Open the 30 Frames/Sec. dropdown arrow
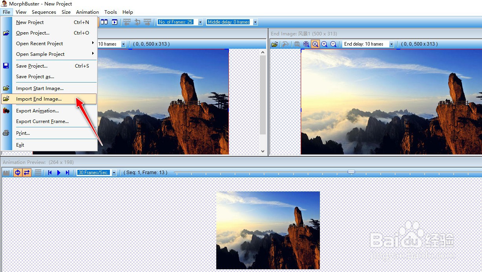The height and width of the screenshot is (272, 482). click(114, 173)
